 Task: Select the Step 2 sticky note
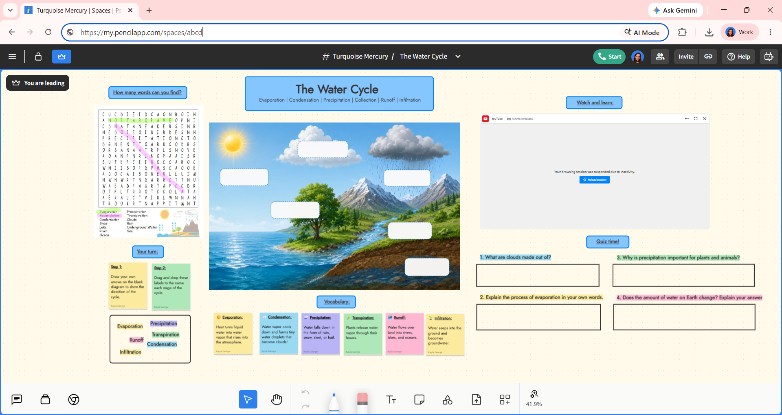pos(171,287)
